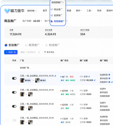Click the 推广状态 column header
The height and width of the screenshot is (126, 113).
[64, 61]
